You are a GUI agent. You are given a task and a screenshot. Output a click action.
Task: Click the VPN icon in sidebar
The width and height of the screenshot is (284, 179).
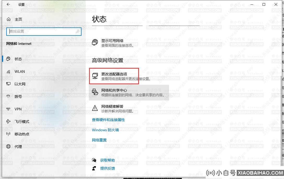pos(9,109)
